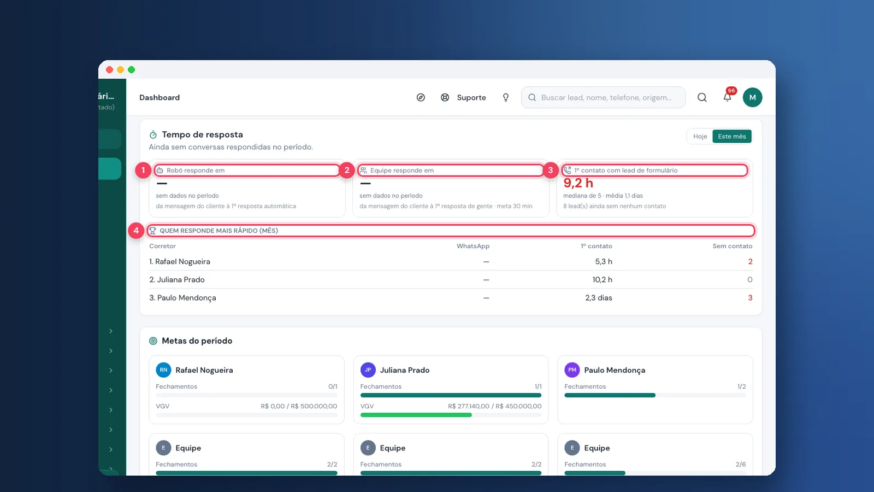Viewport: 874px width, 492px height.
Task: Click the target icon beside Metas do período
Action: click(x=153, y=341)
